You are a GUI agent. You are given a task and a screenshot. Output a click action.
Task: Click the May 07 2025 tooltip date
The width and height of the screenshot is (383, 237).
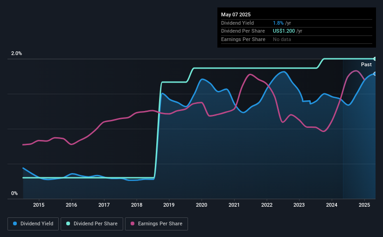pos(236,14)
